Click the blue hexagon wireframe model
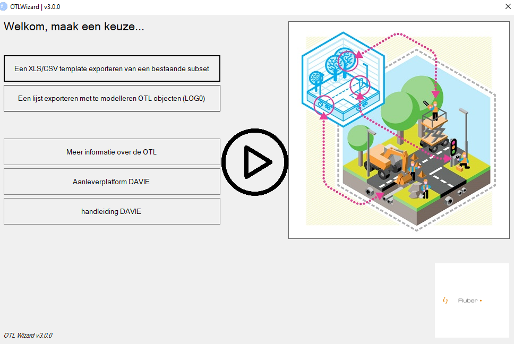Viewport: 514px width, 344px height. pos(342,80)
